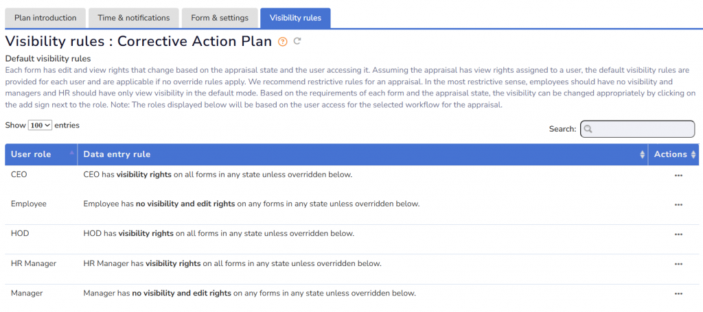Click the CEO user role cell

click(19, 175)
